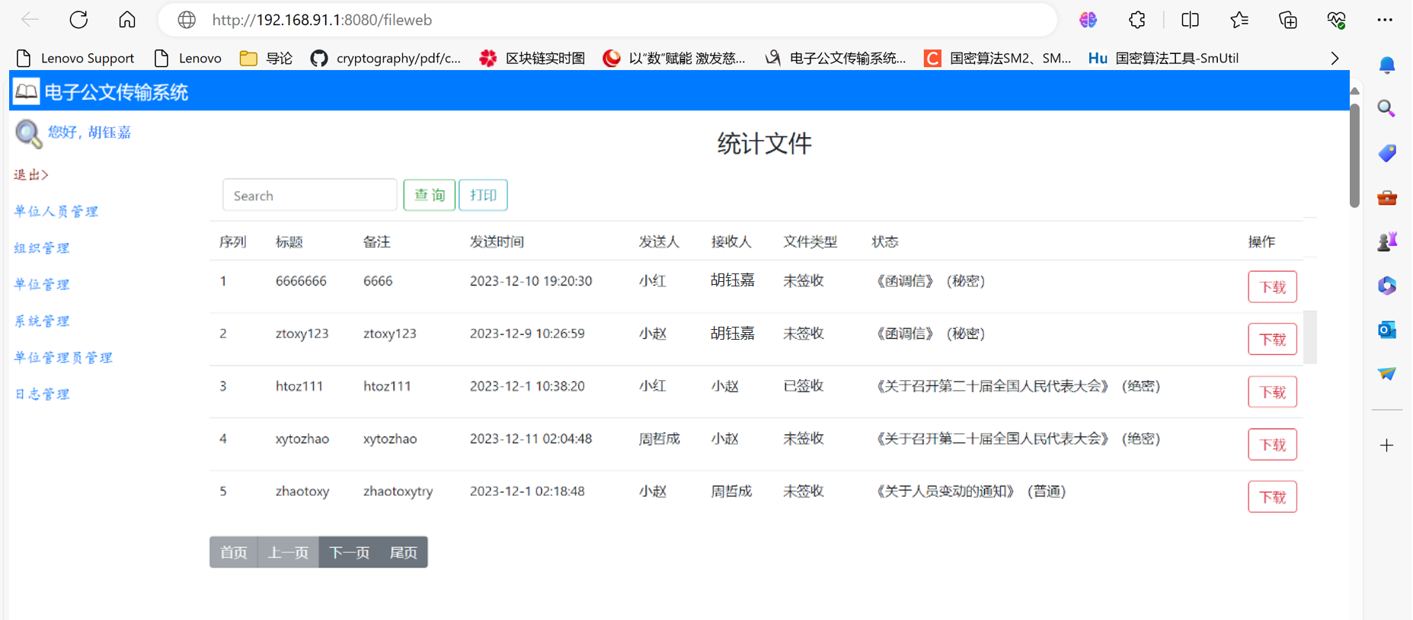Screen dimensions: 1413x620
Task: Open the Lenovo Support bookmark
Action: 75,58
